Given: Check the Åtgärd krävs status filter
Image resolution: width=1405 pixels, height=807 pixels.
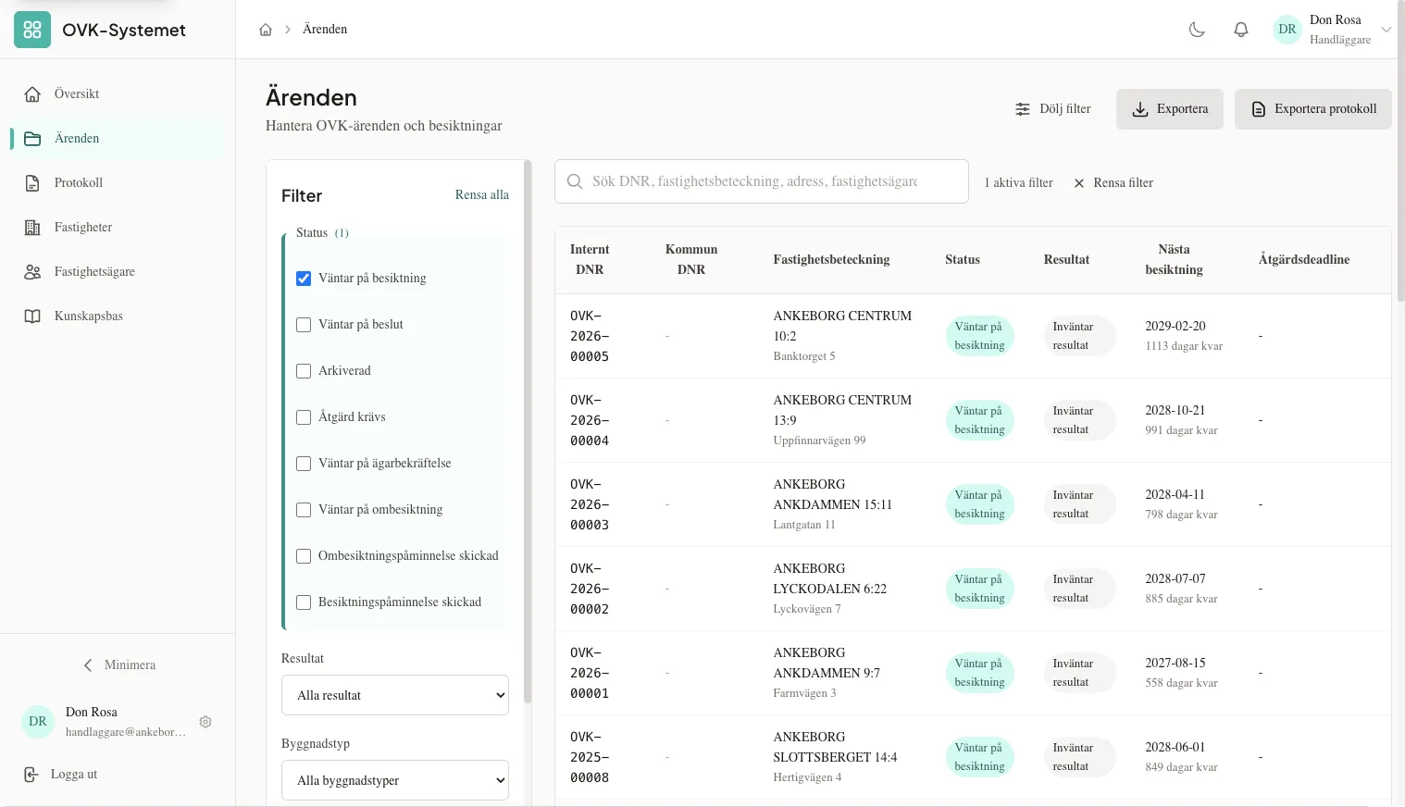Looking at the screenshot, I should click(x=304, y=417).
